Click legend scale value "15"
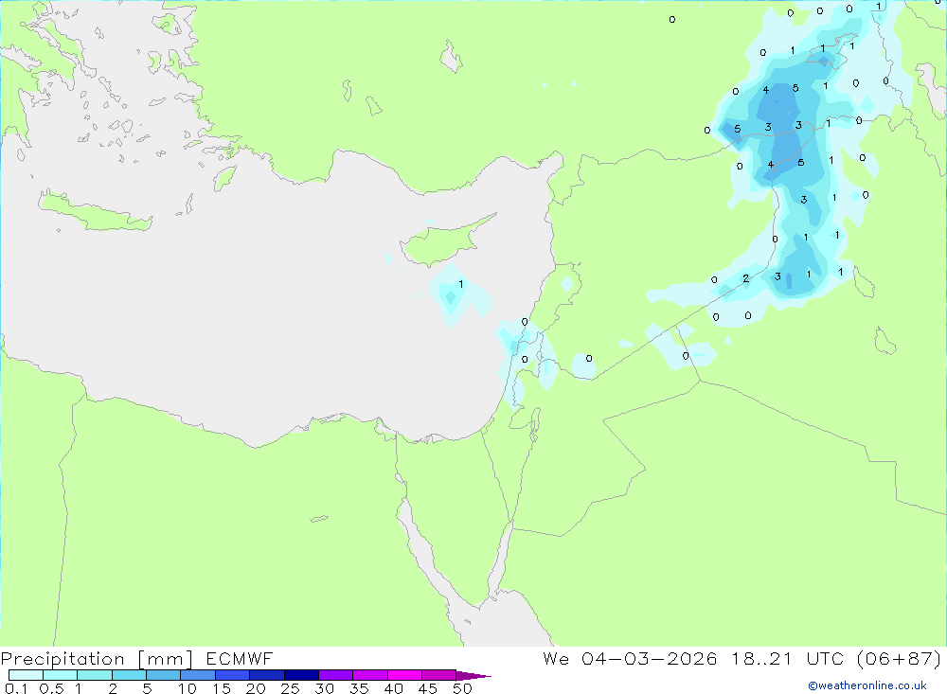Screen dimensions: 947x694 point(222,688)
